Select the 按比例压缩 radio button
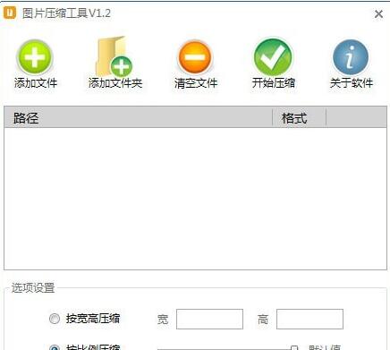390x350 pixels. click(x=55, y=347)
